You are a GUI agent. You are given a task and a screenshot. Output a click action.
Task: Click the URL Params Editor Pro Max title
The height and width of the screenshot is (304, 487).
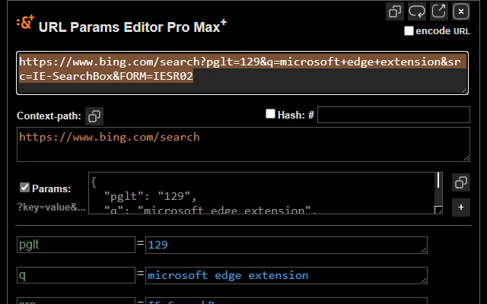[x=132, y=27]
